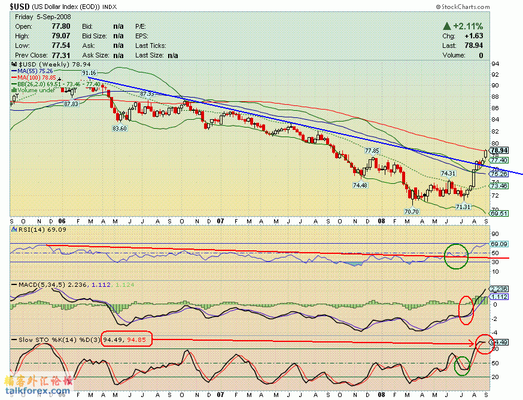The image size is (523, 400).
Task: Click the Bid Size label
Action: coord(95,36)
